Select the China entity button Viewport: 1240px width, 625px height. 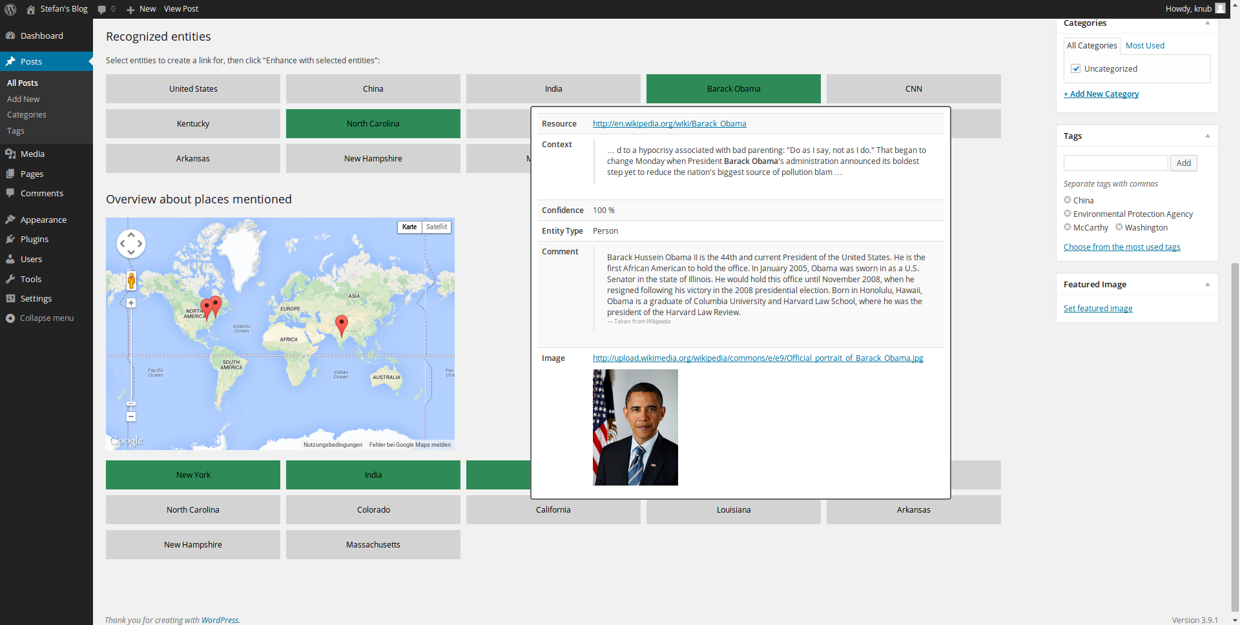pyautogui.click(x=373, y=88)
